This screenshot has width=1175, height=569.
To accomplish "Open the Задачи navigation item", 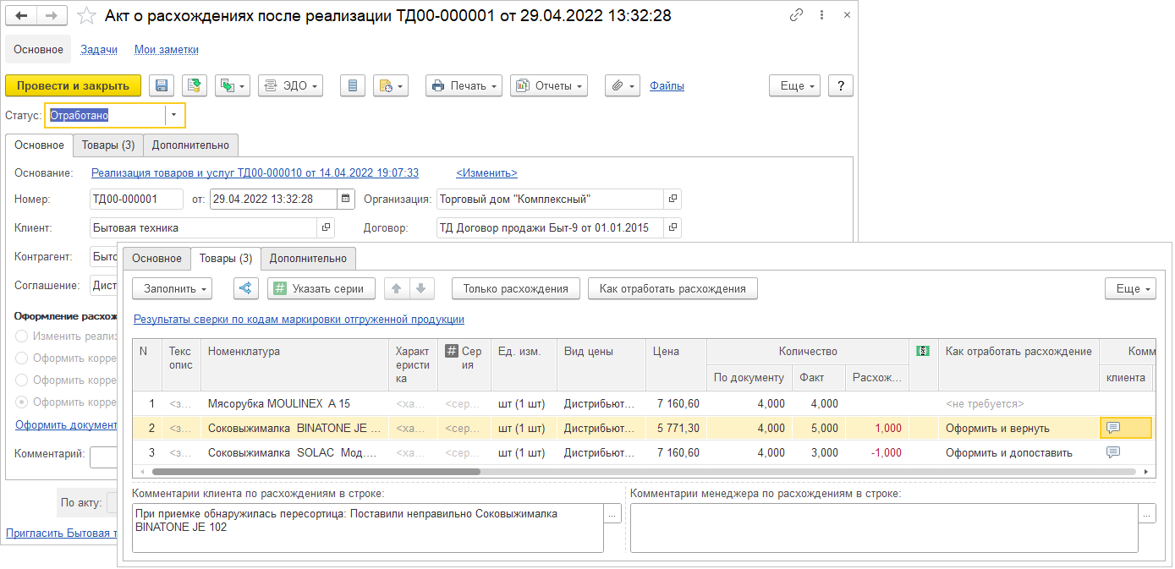I will coord(99,50).
